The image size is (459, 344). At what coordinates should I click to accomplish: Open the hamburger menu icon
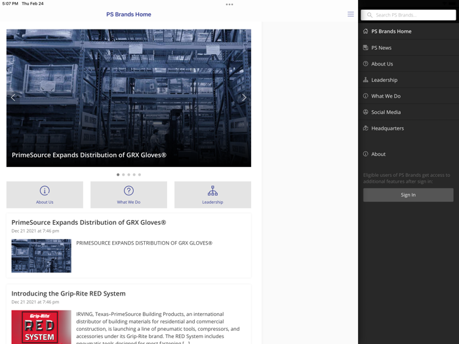click(x=350, y=14)
